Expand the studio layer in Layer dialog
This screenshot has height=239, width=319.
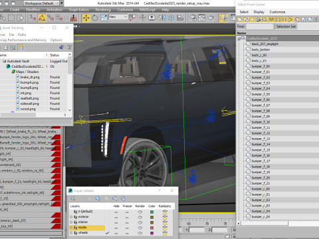point(71,228)
